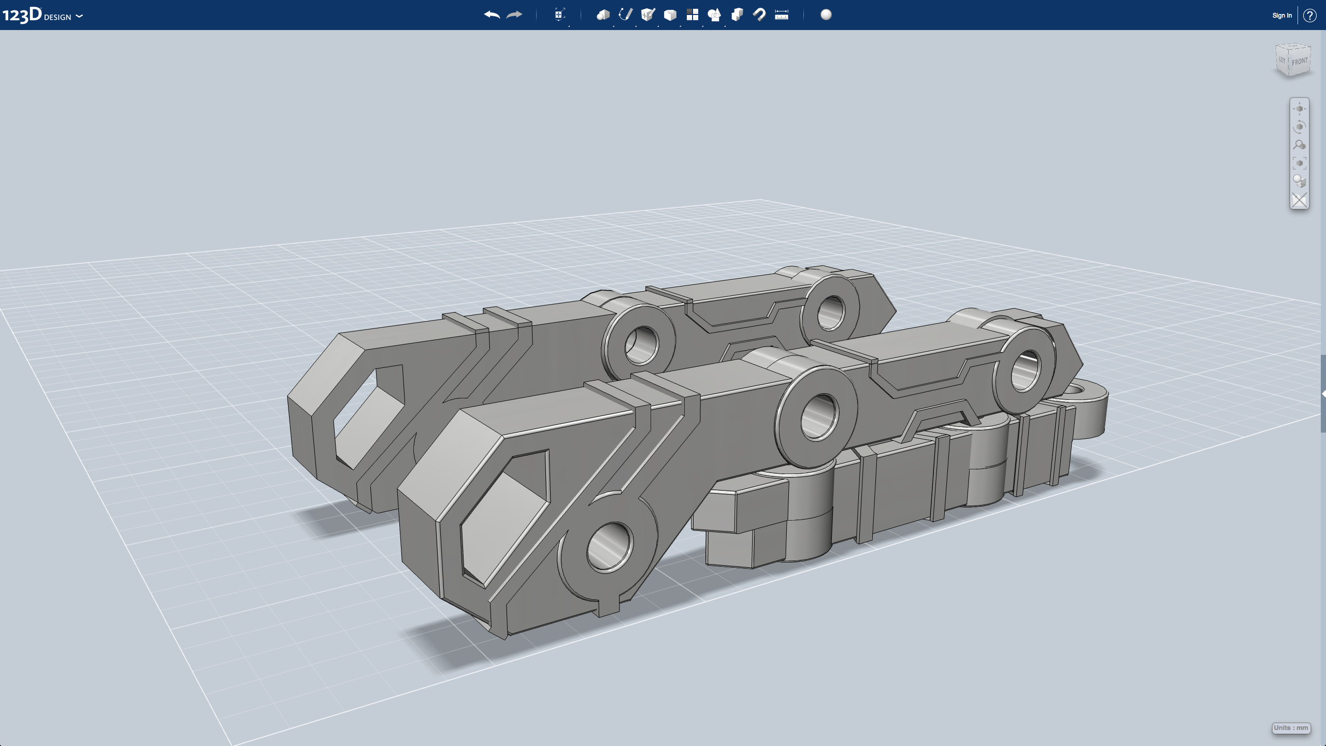
Task: Open the Primitives shapes tool
Action: click(602, 15)
